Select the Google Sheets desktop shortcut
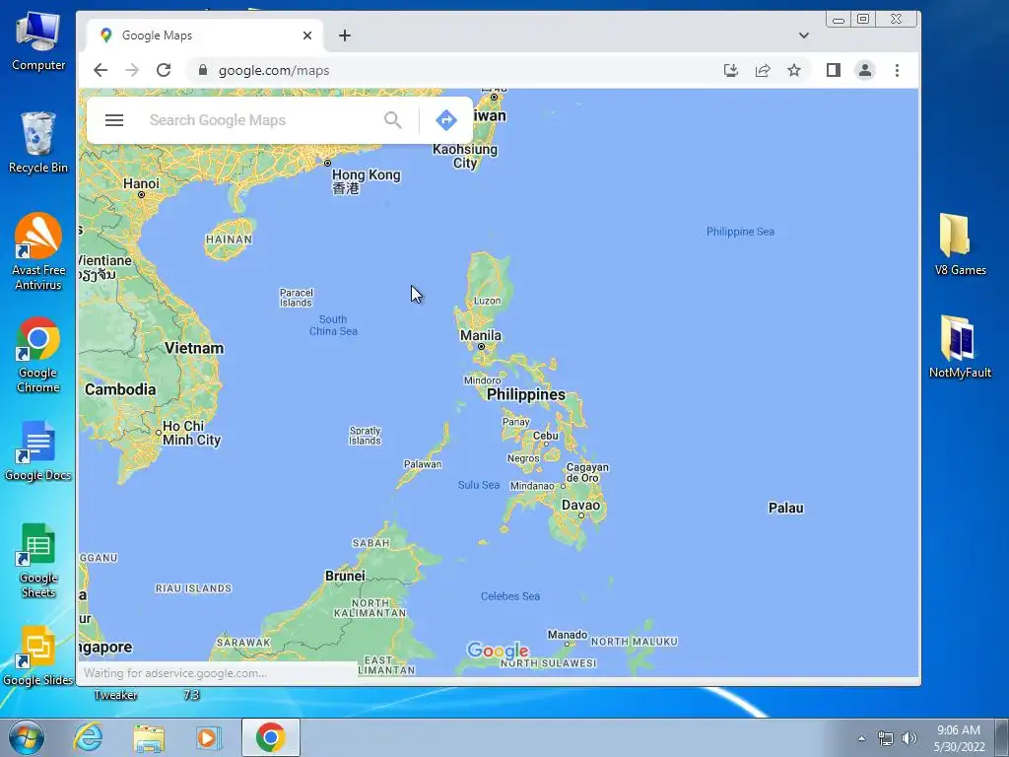This screenshot has height=757, width=1009. [38, 561]
